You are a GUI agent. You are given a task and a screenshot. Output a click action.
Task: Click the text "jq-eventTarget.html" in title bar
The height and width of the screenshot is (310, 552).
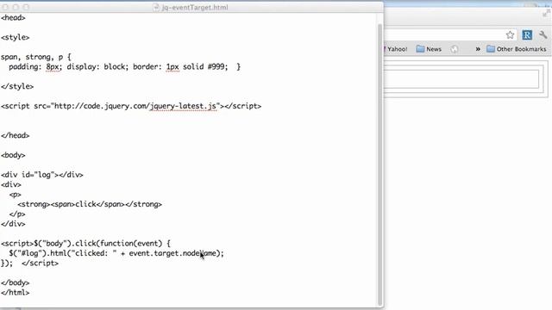195,7
